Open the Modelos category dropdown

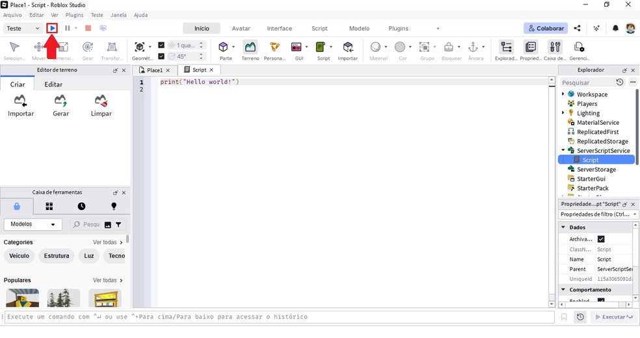[33, 224]
